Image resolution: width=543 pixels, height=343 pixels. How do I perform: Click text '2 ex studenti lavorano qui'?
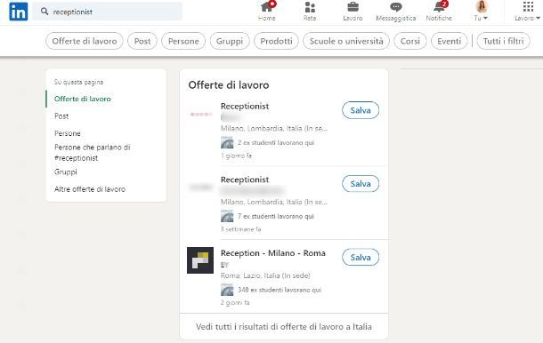tap(276, 143)
